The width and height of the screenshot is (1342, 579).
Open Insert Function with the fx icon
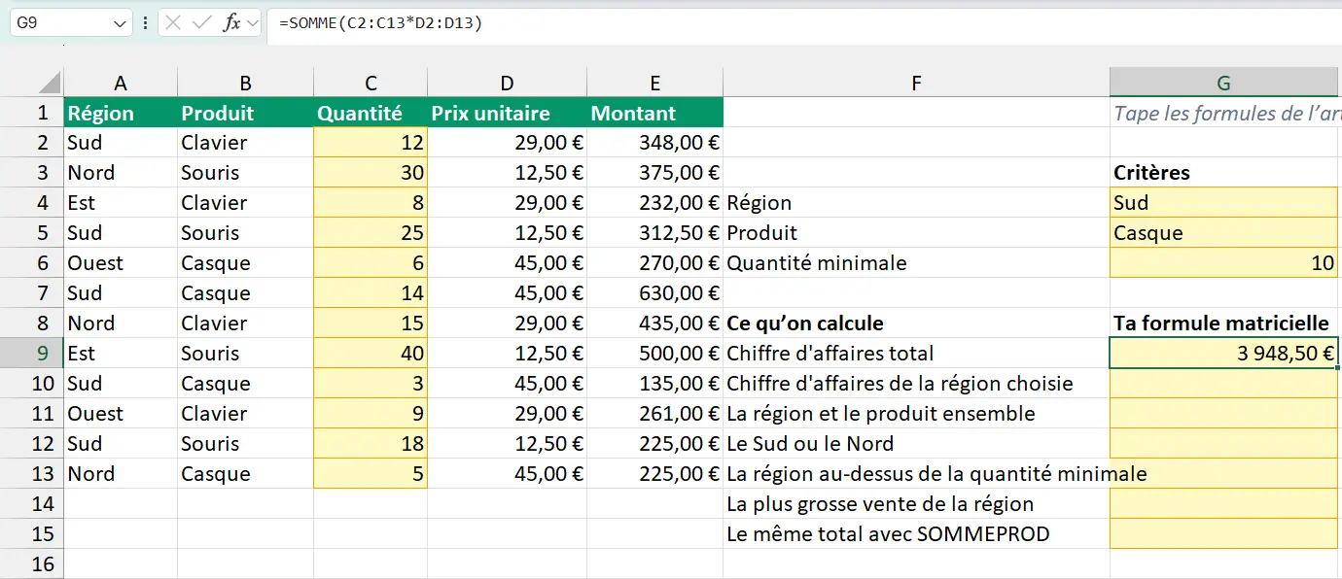(x=231, y=23)
